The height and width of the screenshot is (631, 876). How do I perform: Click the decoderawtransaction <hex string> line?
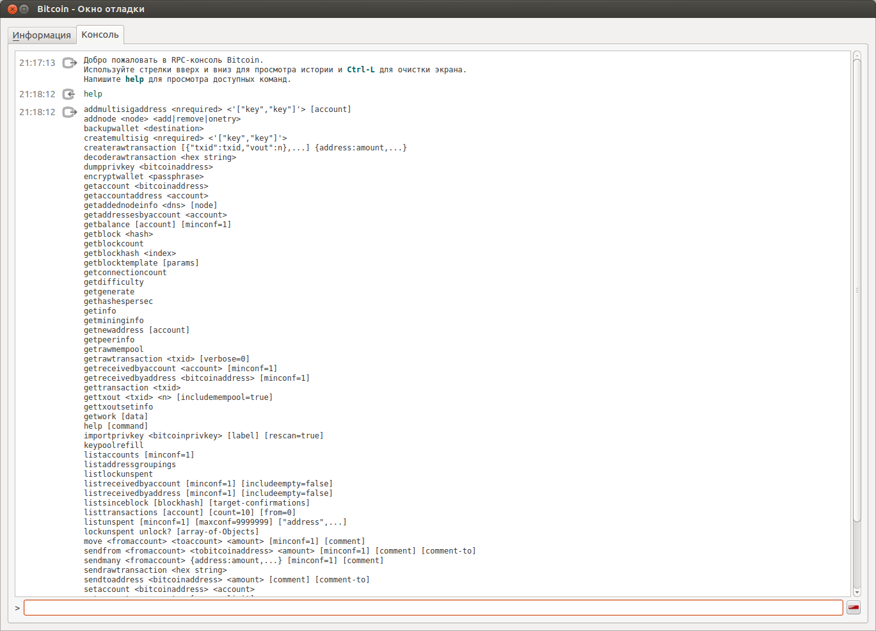pyautogui.click(x=160, y=157)
